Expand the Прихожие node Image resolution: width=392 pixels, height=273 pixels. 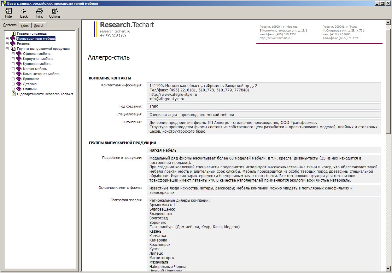(13, 79)
